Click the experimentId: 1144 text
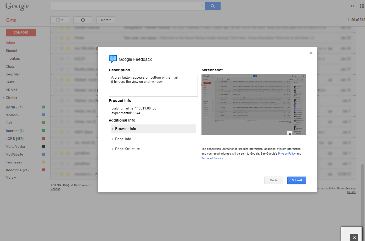365x241 pixels. [126, 113]
